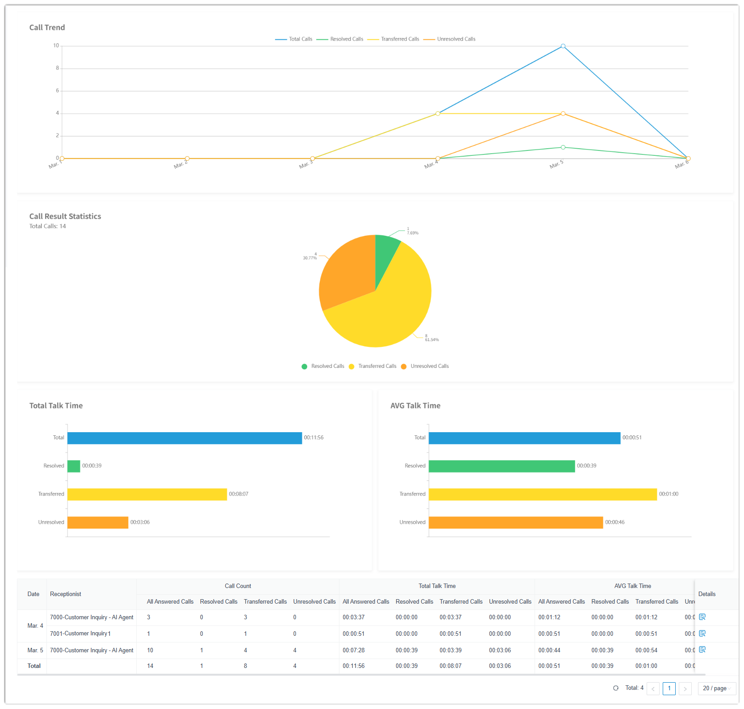Click the blue Total bar in Total Talk Time
Viewport: 744px width, 709px height.
tap(184, 438)
